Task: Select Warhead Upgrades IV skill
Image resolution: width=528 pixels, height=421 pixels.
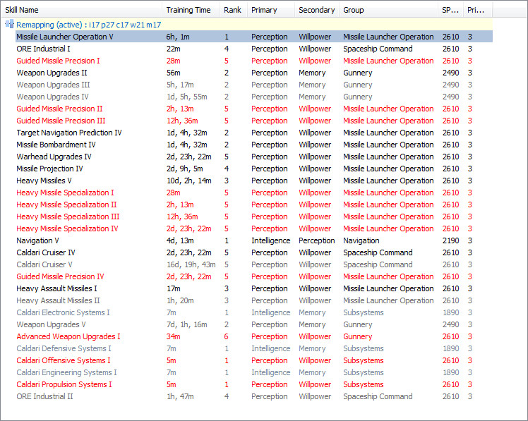Action: (54, 157)
